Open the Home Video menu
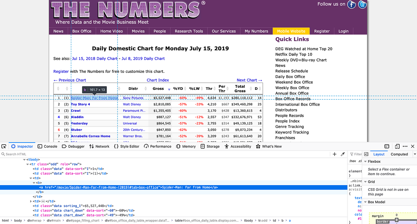Screen dimensions: 417x224 [112, 31]
